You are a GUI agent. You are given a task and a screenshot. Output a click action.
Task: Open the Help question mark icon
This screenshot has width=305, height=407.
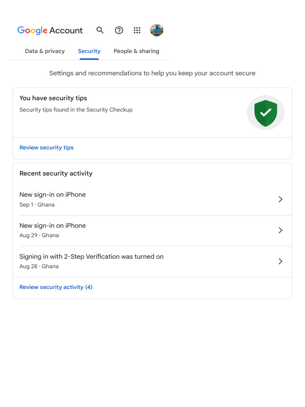click(119, 30)
